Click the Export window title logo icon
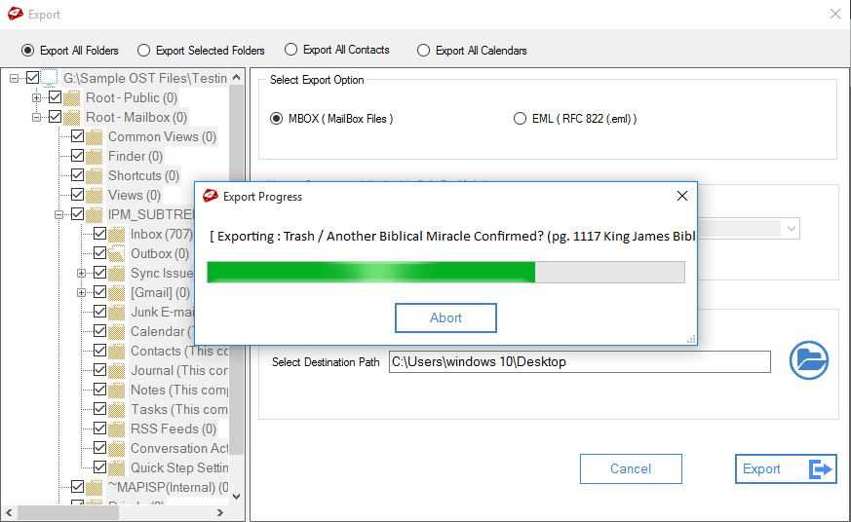This screenshot has width=851, height=522. pos(16,14)
